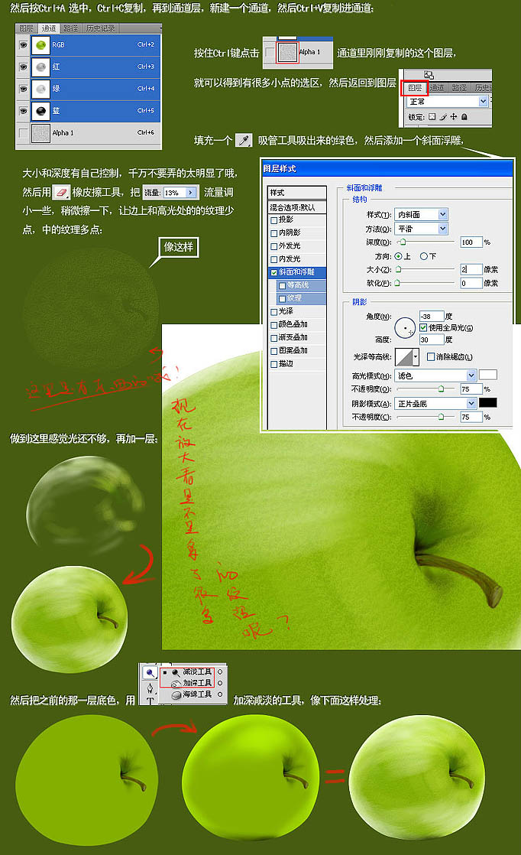The height and width of the screenshot is (855, 521).
Task: Select the 下 direction radio button
Action: pos(423,256)
